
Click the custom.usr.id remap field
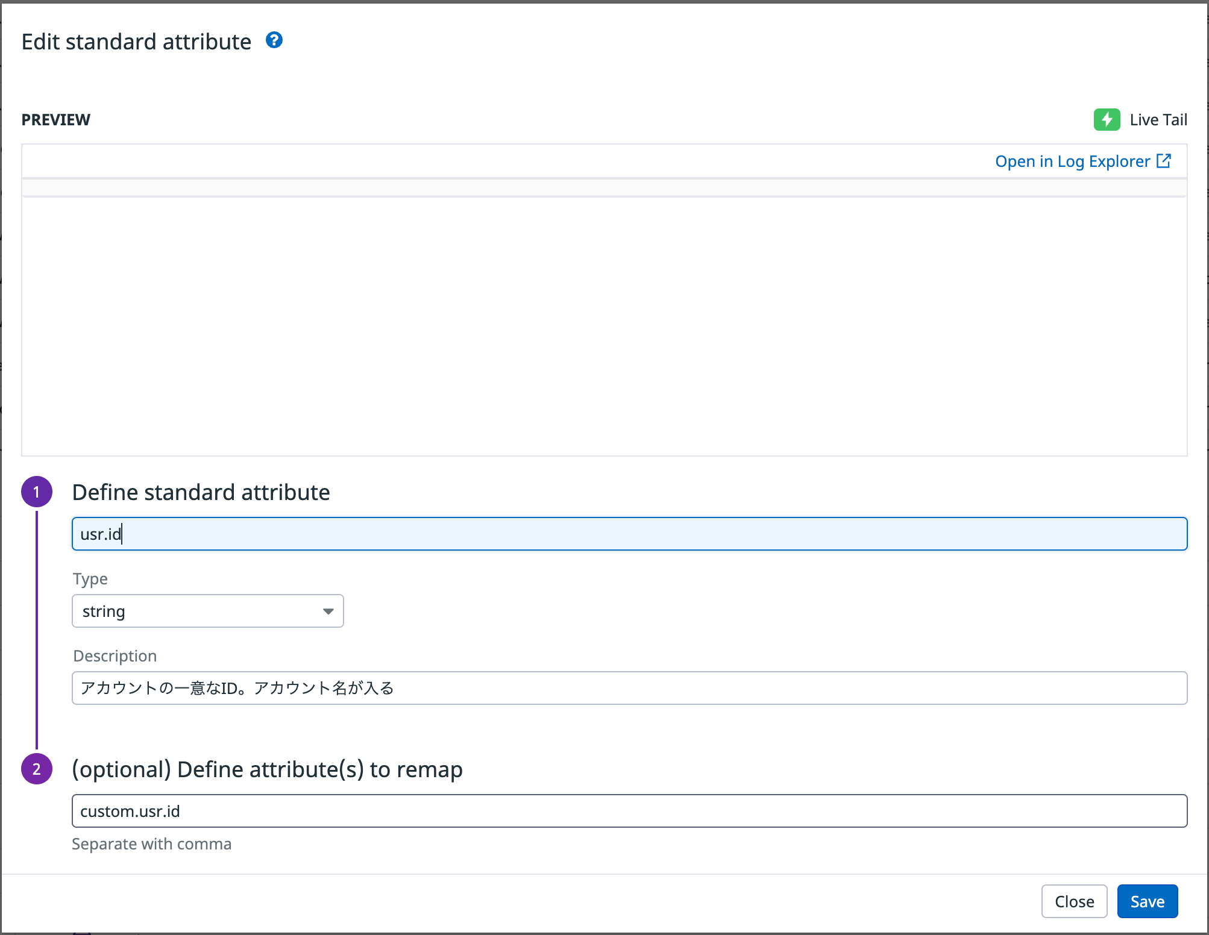[629, 811]
